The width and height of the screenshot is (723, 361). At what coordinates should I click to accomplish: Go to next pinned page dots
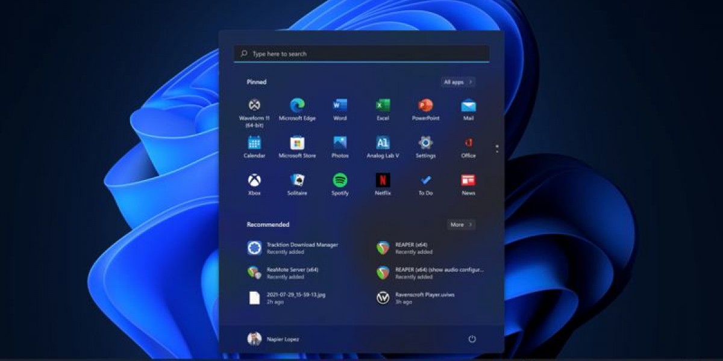click(497, 148)
